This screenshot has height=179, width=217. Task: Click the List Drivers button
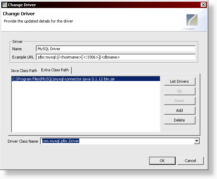point(179,81)
